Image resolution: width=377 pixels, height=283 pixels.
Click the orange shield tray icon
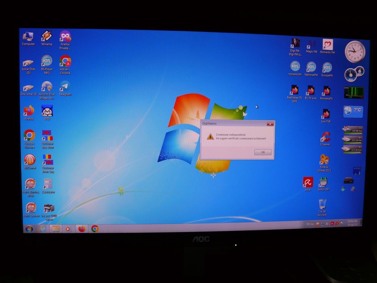tap(318, 224)
